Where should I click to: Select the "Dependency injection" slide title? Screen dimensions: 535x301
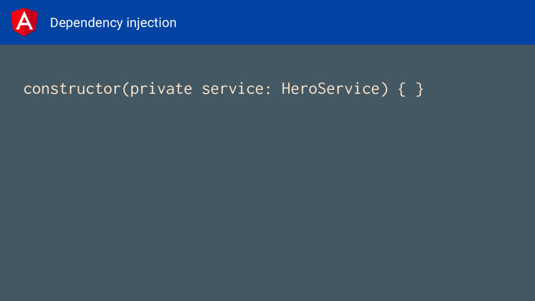tap(113, 23)
